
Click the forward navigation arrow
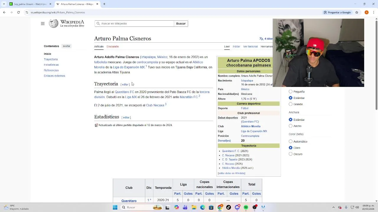(11, 12)
